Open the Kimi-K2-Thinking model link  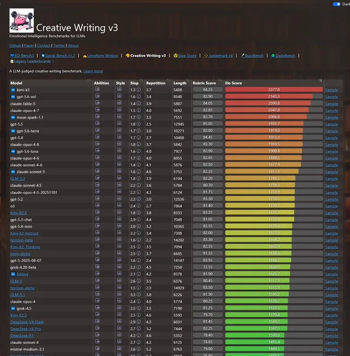pyautogui.click(x=25, y=247)
